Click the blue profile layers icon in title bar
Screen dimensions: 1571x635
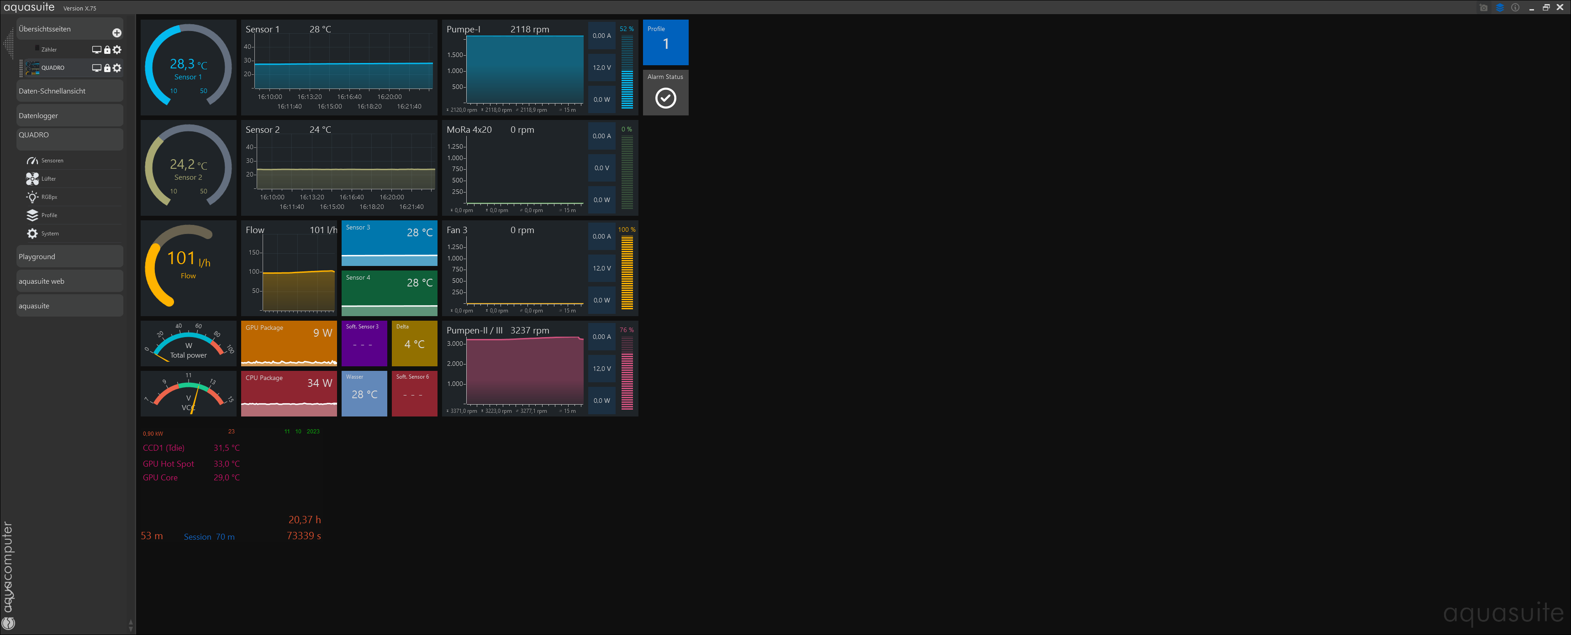(x=1500, y=8)
